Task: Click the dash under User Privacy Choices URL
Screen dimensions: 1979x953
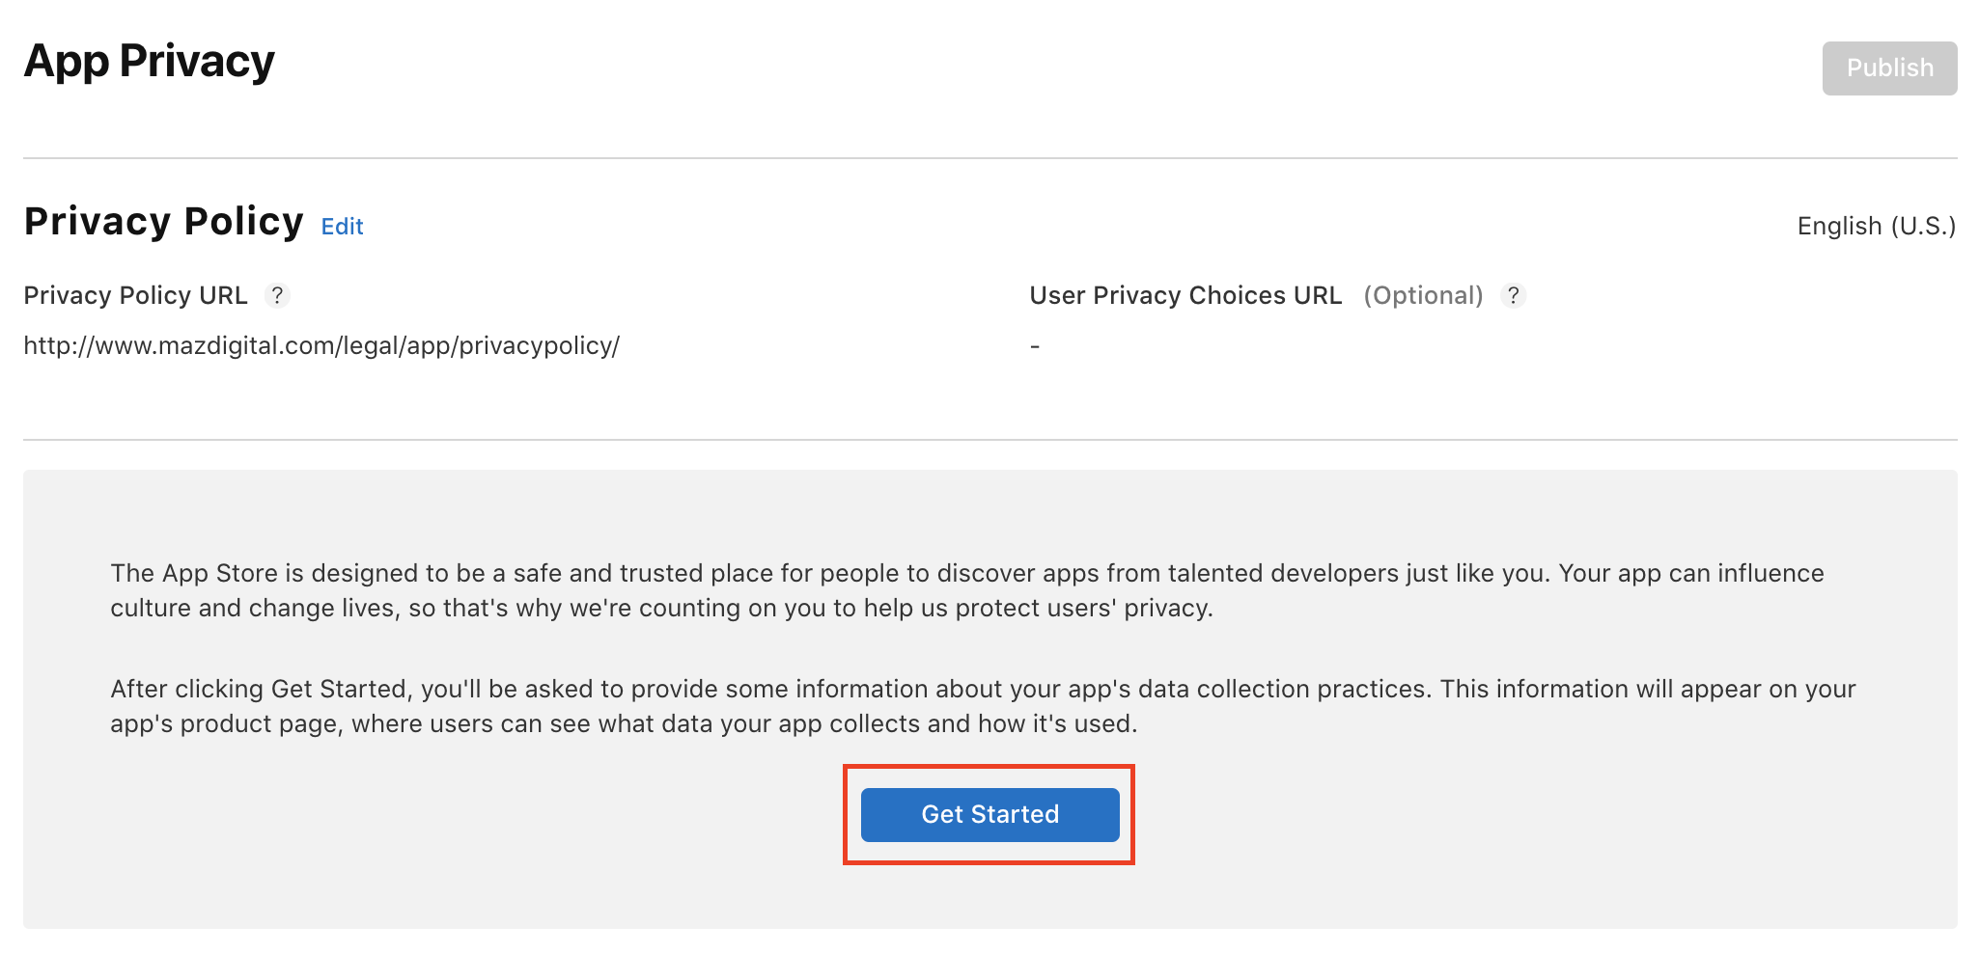Action: (x=1035, y=346)
